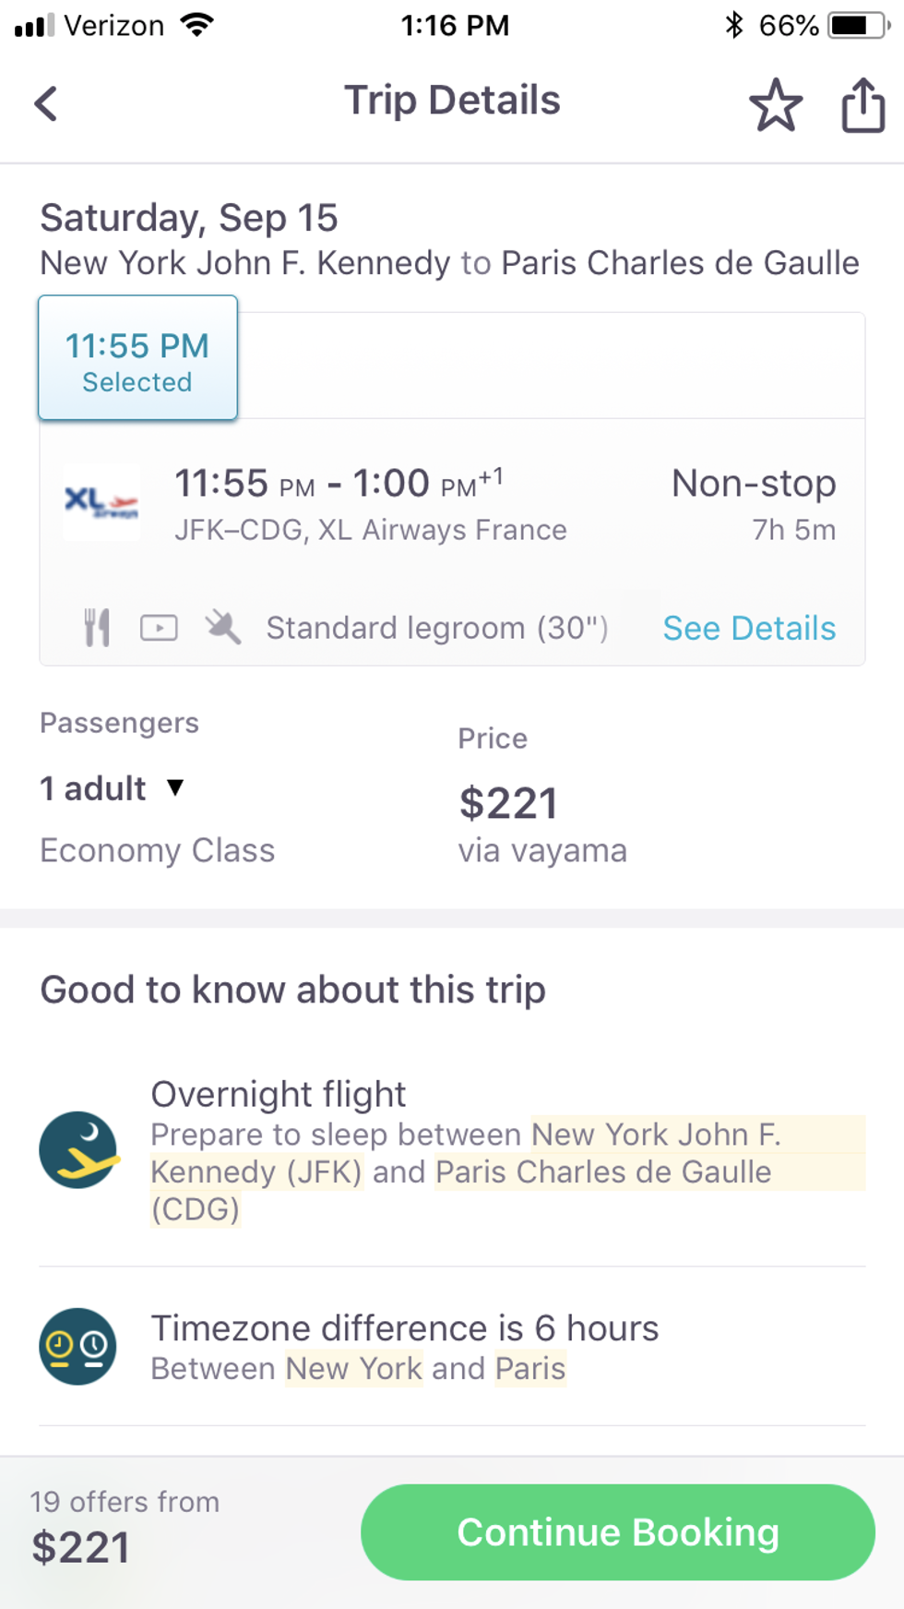Select the 11:55 PM departure tab
904x1609 pixels.
pos(137,358)
